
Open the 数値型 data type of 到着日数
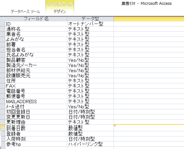(x=90, y=128)
